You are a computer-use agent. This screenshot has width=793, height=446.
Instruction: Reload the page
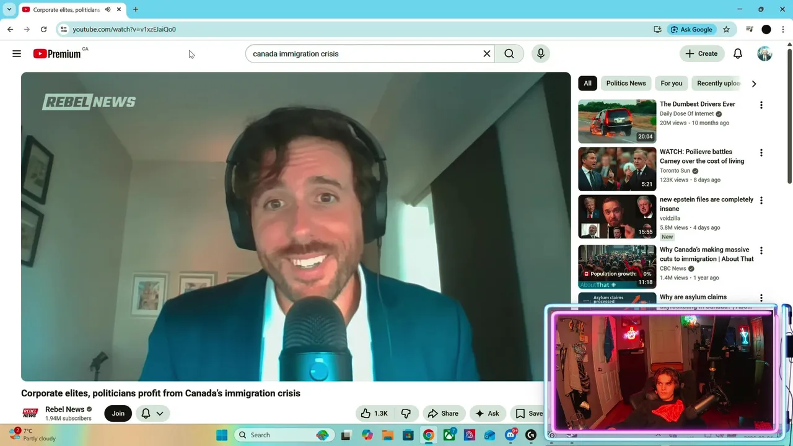43,29
